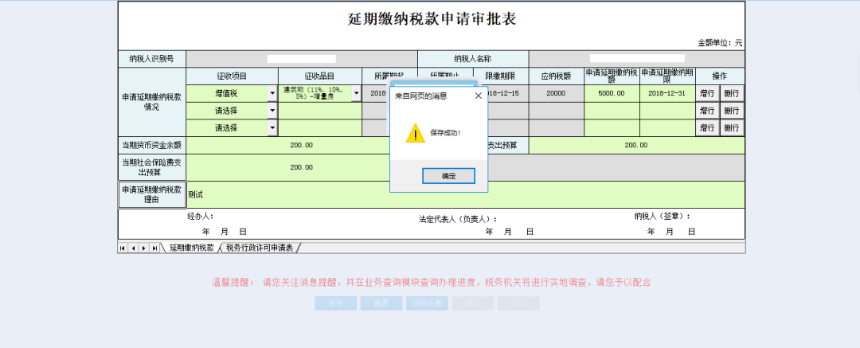Switch to 税务行政许可申请表 sheet tab
860x348 pixels.
tap(260, 248)
